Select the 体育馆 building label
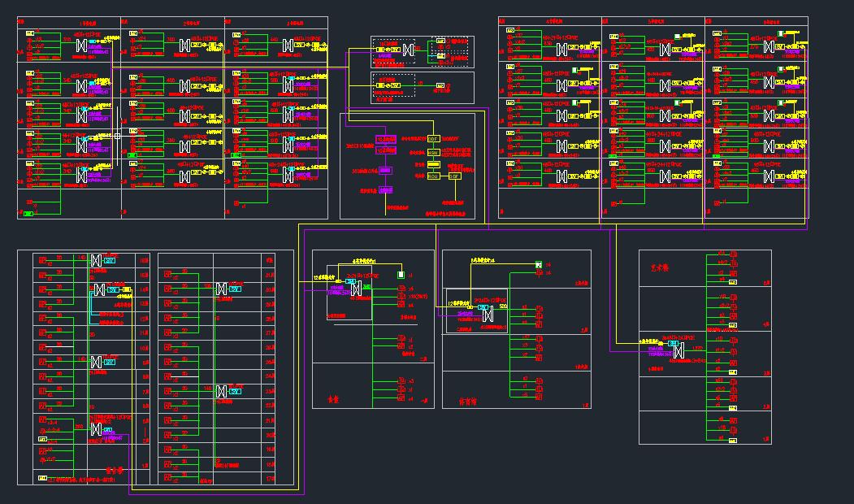This screenshot has width=854, height=504. (x=468, y=402)
